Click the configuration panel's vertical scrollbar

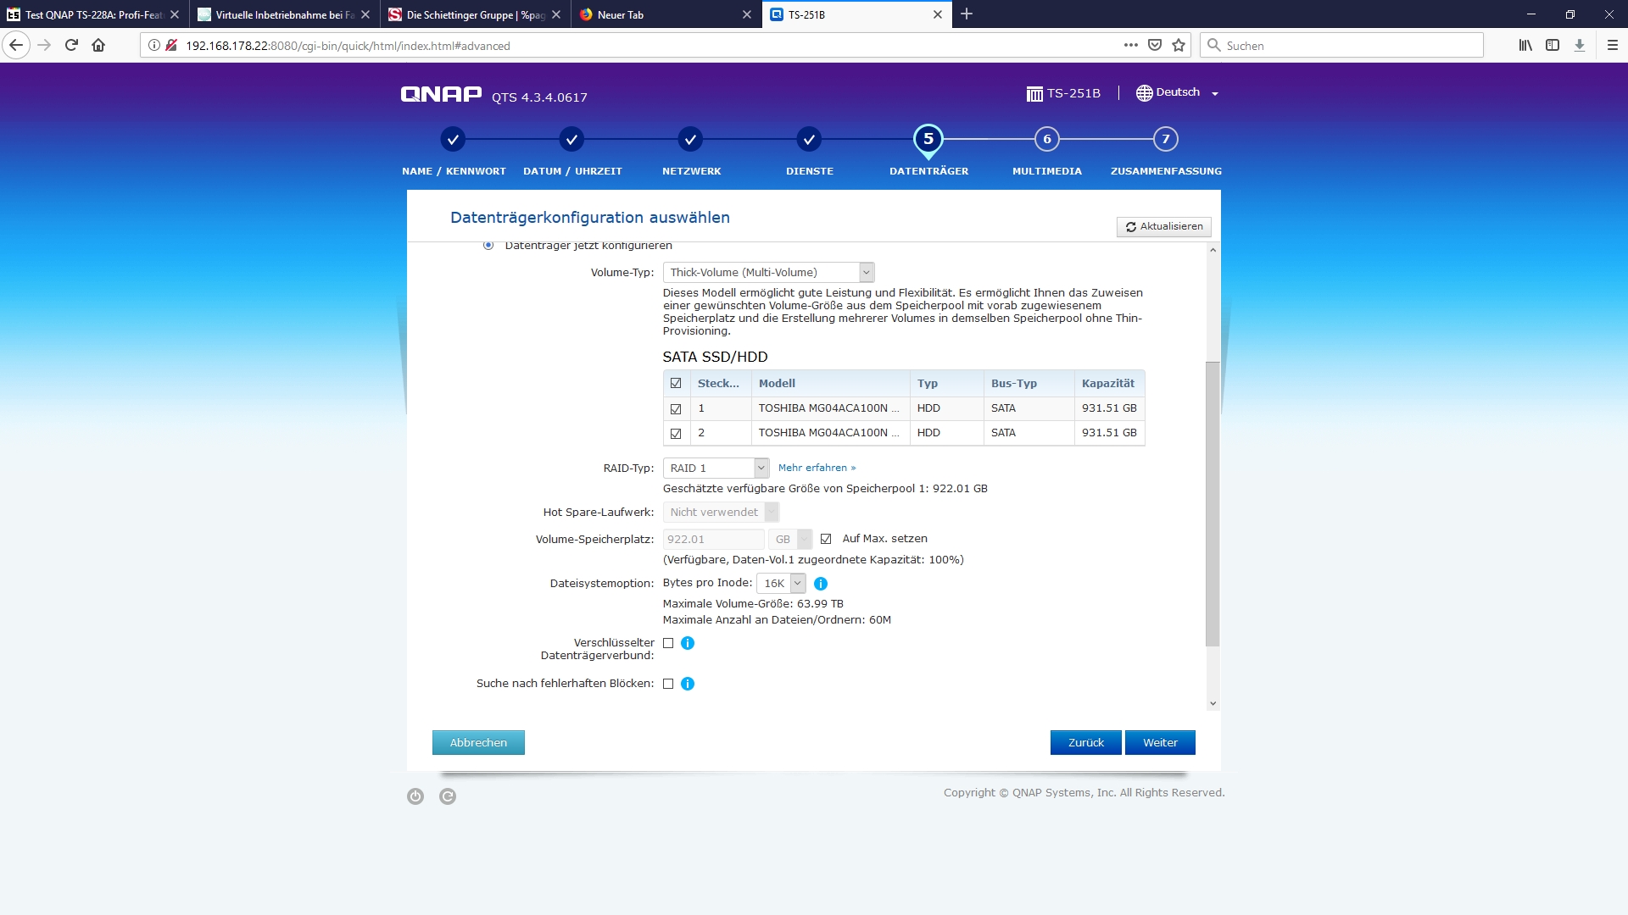(1213, 503)
